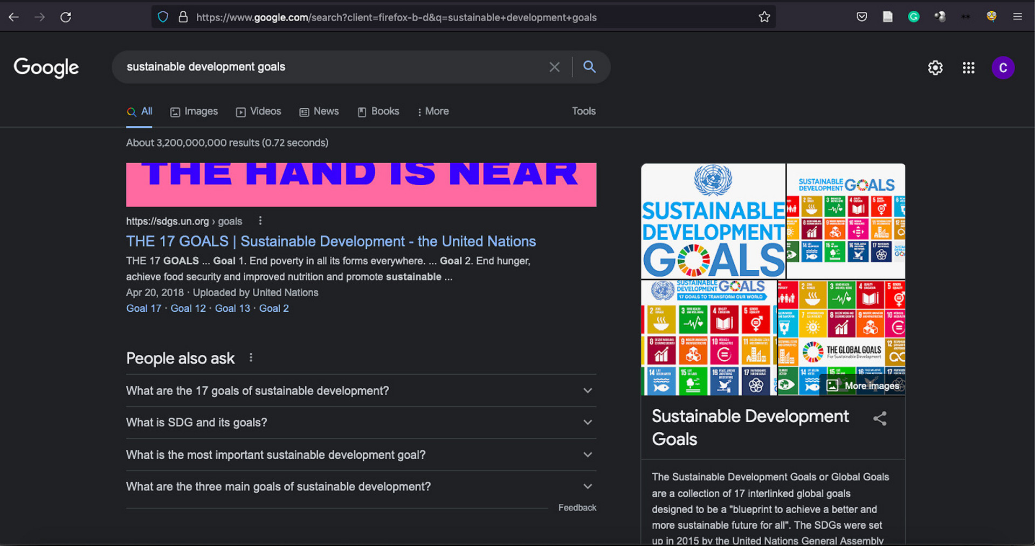Open the Google apps grid
This screenshot has height=546, width=1035.
[969, 67]
